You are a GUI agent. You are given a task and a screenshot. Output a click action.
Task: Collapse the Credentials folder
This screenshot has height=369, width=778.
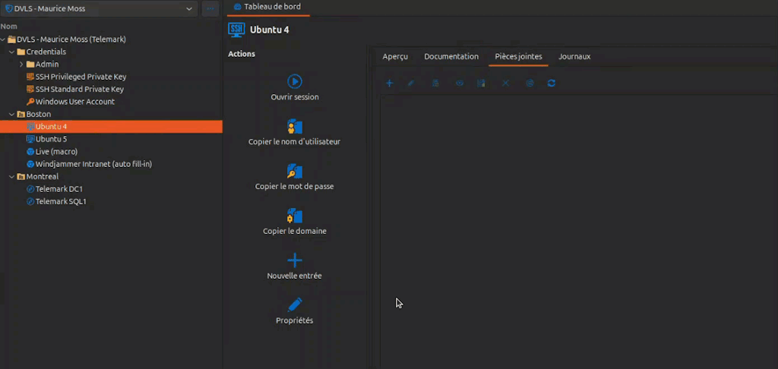tap(12, 52)
